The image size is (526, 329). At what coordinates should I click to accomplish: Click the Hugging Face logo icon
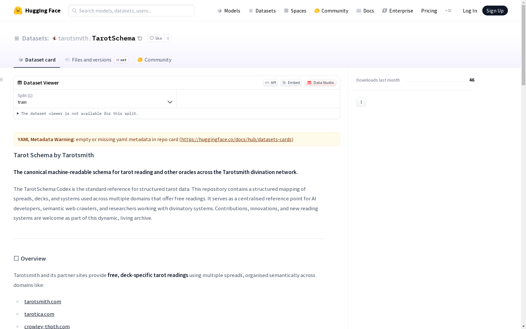pos(18,11)
